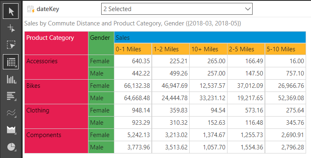311x158 pixels.
Task: Choose the add-and-select cursor tool
Action: [x=11, y=28]
